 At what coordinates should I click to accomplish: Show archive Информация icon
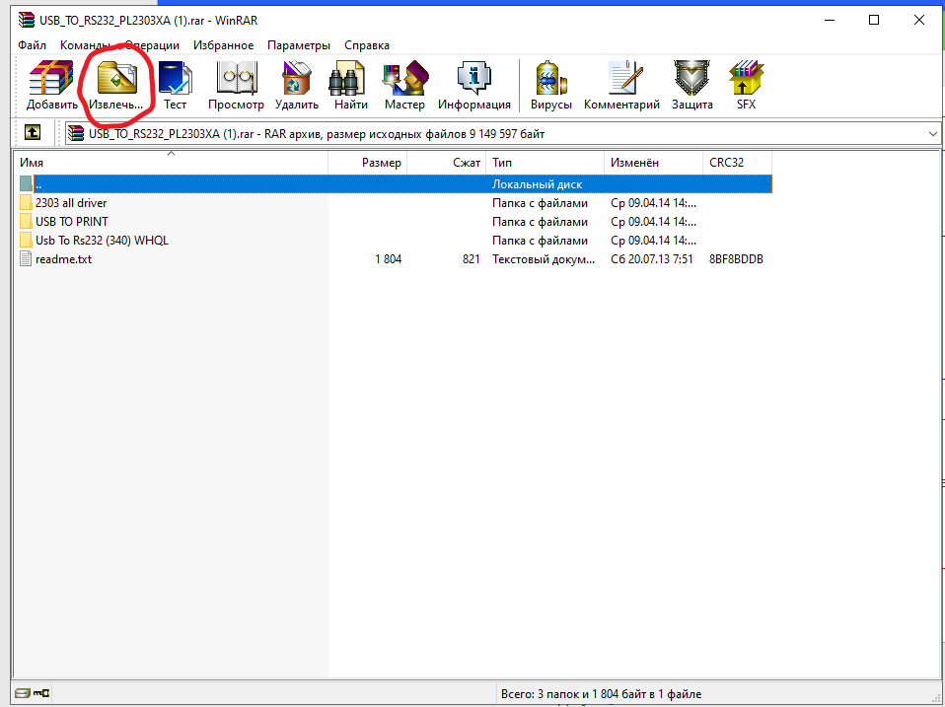pyautogui.click(x=474, y=78)
